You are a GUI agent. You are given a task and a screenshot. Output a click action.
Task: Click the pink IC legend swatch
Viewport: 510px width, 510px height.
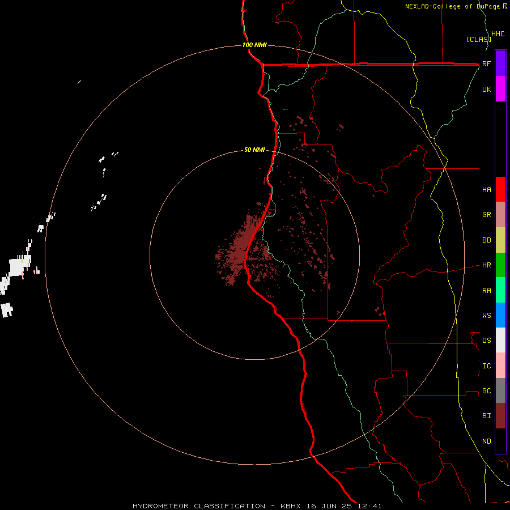pos(500,365)
